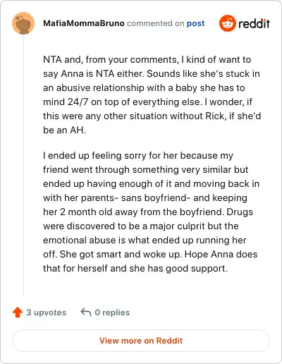
Task: Click the "commented on" header text
Action: pos(155,23)
